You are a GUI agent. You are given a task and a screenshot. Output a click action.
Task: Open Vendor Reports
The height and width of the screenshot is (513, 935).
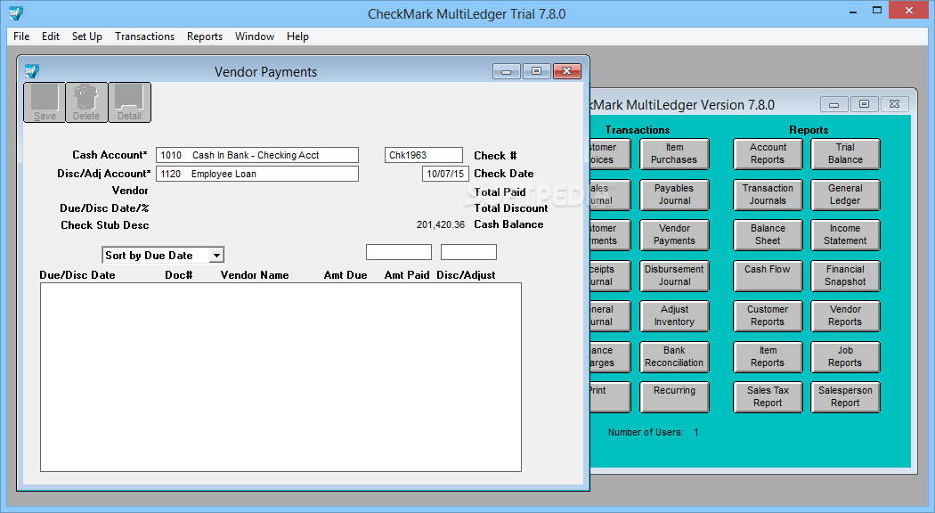845,316
